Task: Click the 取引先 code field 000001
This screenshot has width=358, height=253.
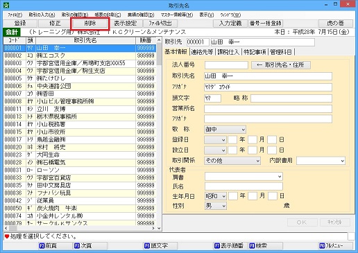Action: pos(198,42)
